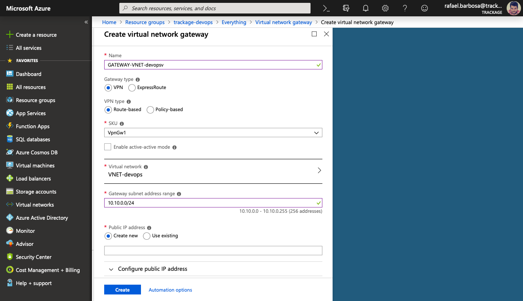The image size is (523, 301).
Task: Go to trackage-devops breadcrumb
Action: coord(193,22)
